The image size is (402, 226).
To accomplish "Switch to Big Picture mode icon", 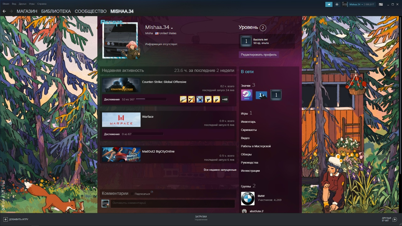I will [x=381, y=4].
